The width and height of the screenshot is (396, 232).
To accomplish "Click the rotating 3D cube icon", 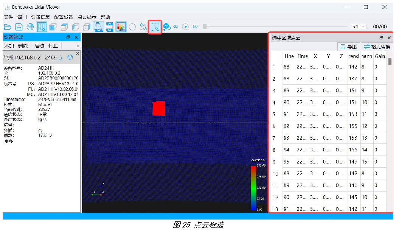I will 166,26.
